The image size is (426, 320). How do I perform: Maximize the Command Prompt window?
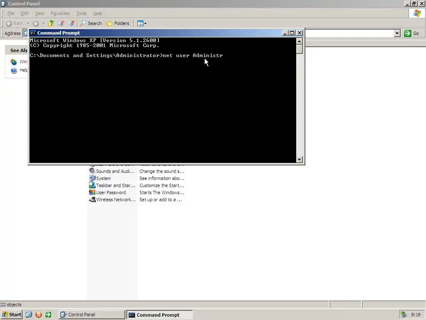click(x=292, y=33)
